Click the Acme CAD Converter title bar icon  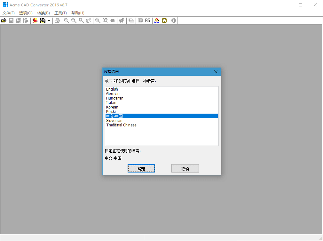[x=5, y=5]
